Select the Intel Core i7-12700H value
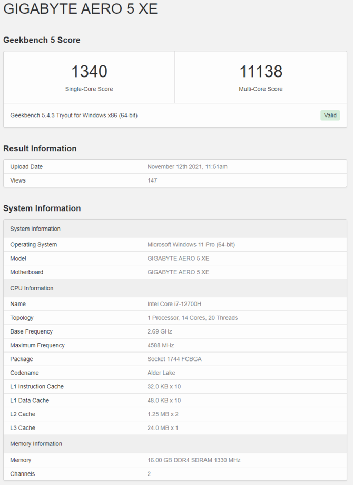This screenshot has width=353, height=485. pos(174,304)
